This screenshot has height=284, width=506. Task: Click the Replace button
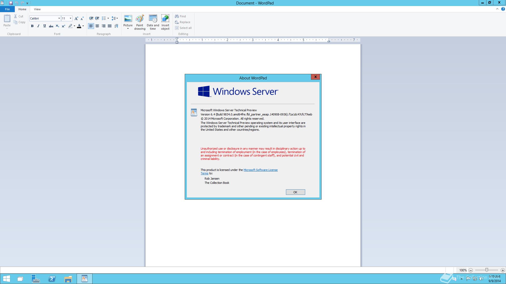(x=182, y=22)
